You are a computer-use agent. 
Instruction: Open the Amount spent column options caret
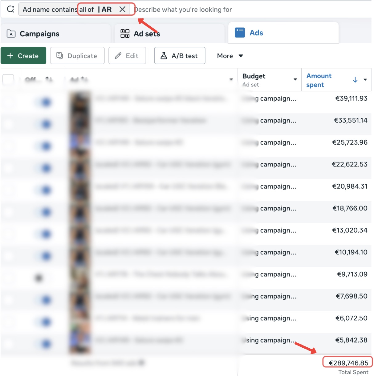[365, 80]
